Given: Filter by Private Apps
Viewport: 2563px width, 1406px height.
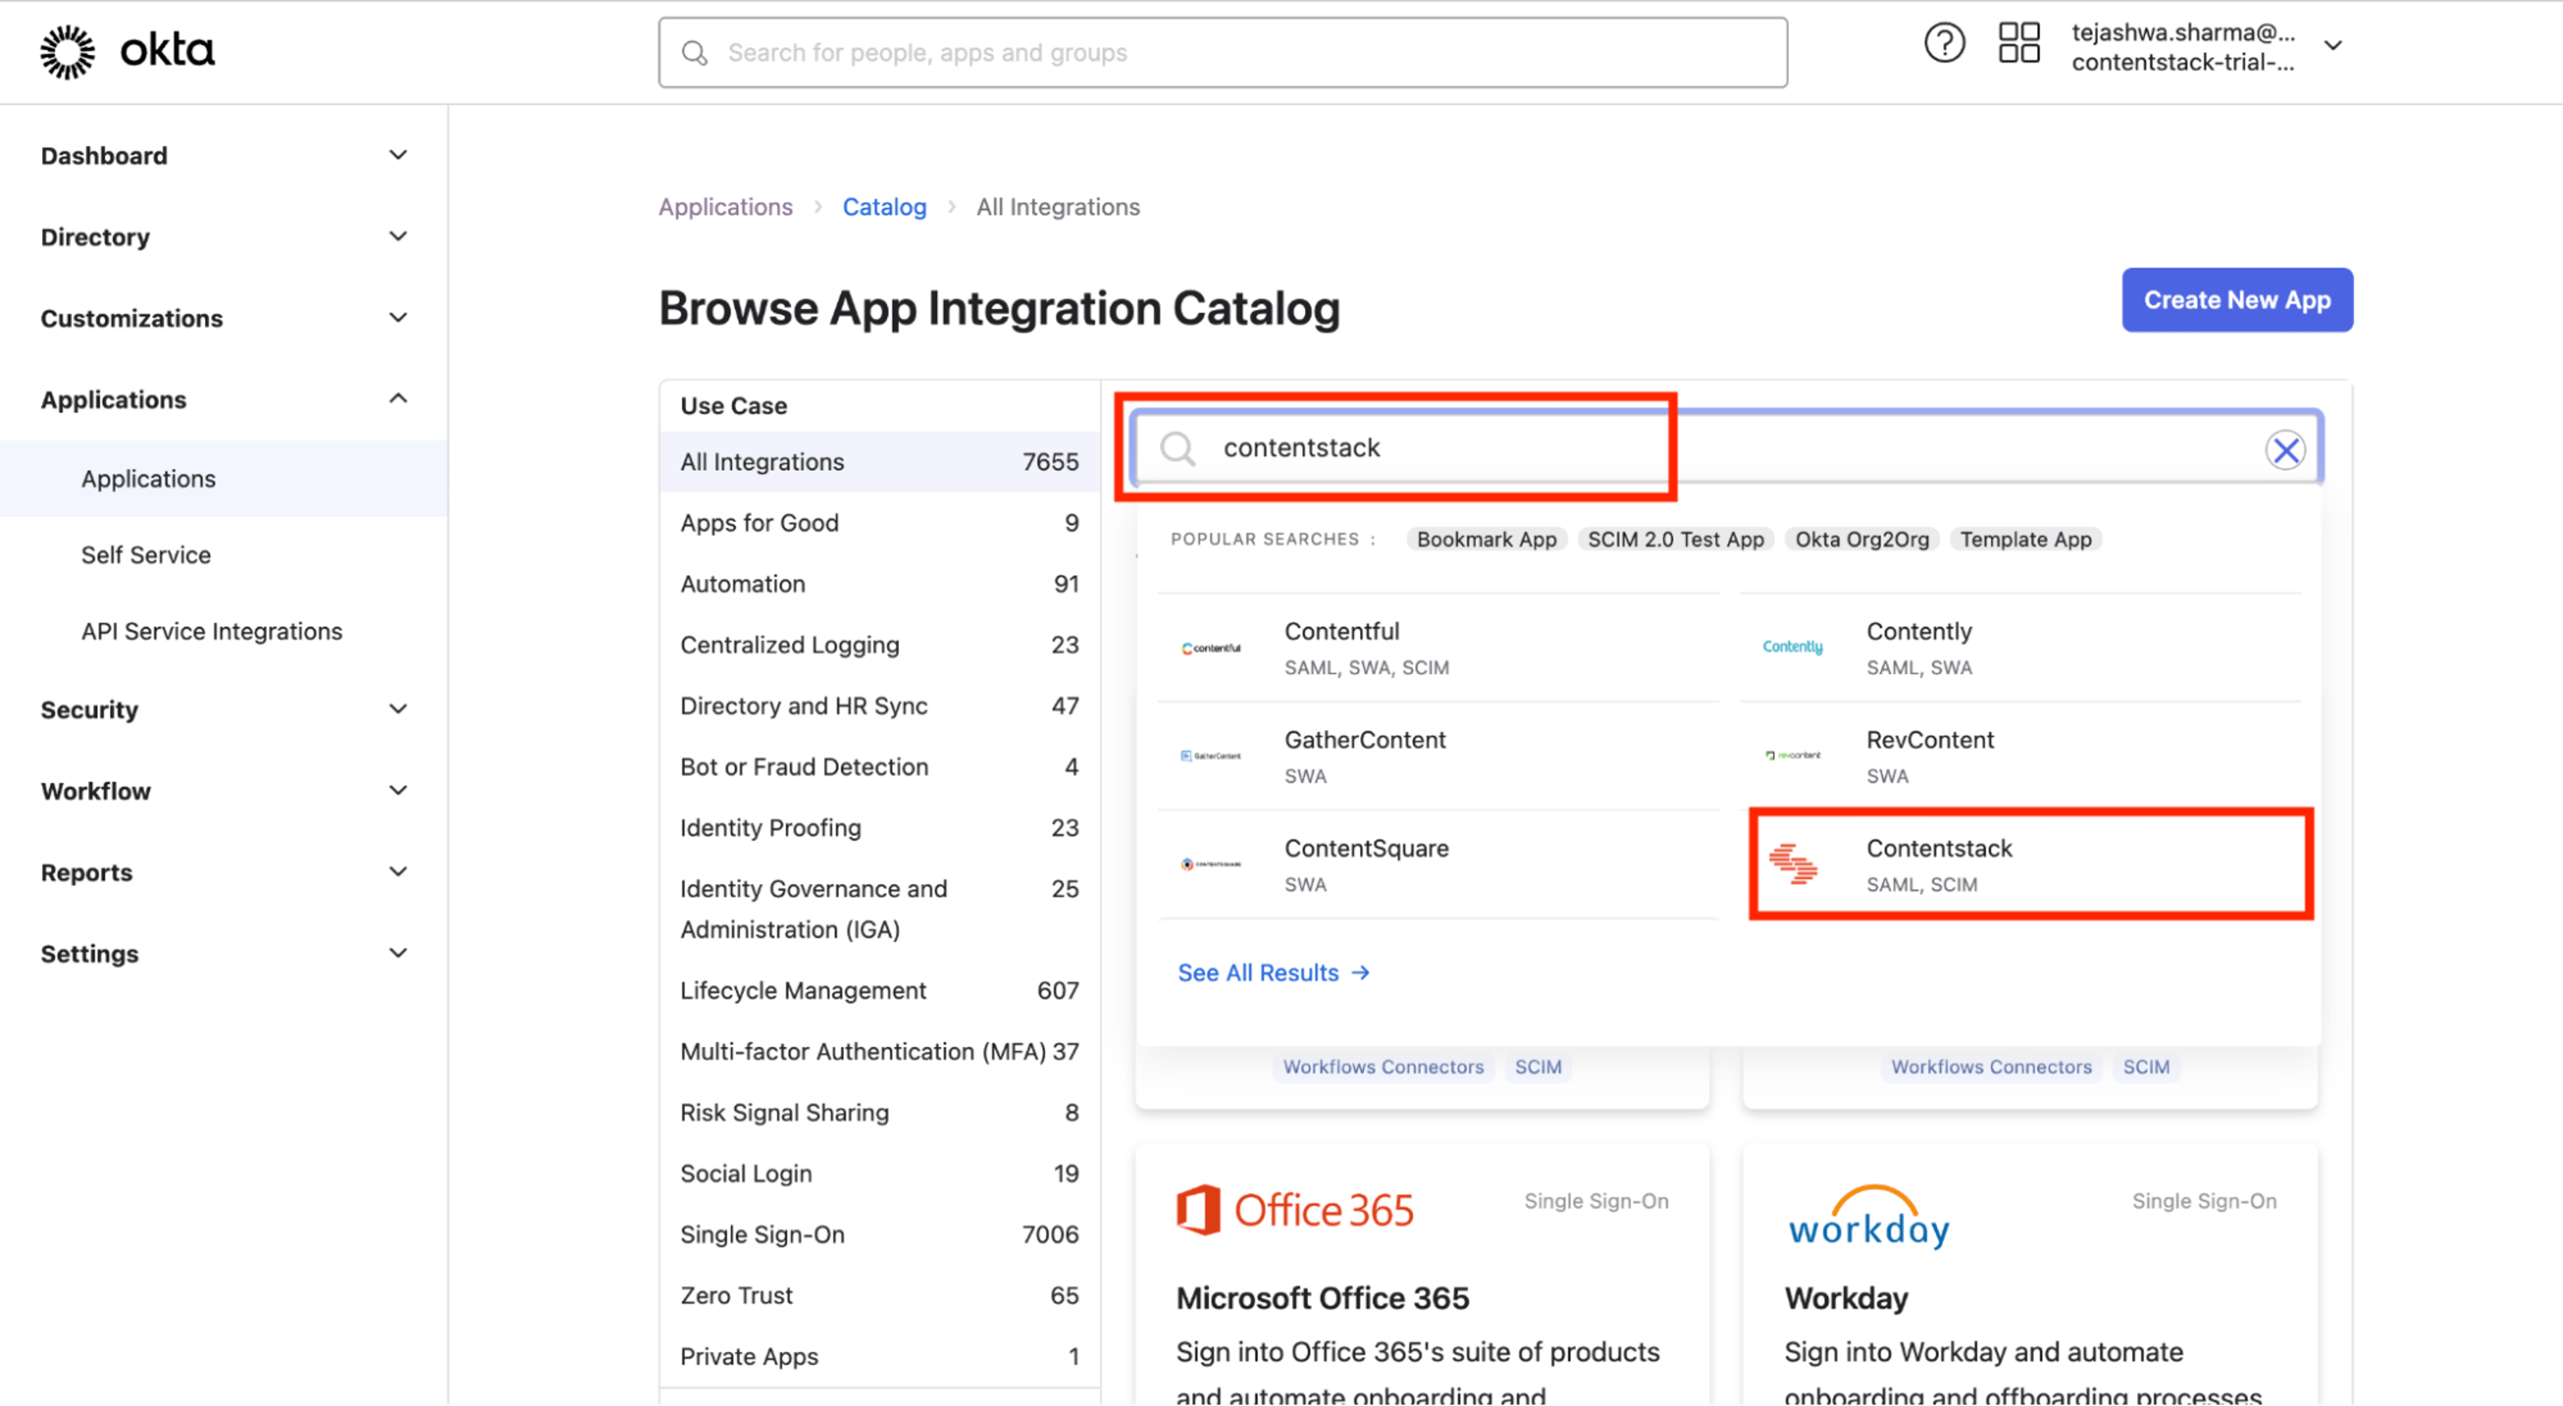Looking at the screenshot, I should coord(878,1357).
